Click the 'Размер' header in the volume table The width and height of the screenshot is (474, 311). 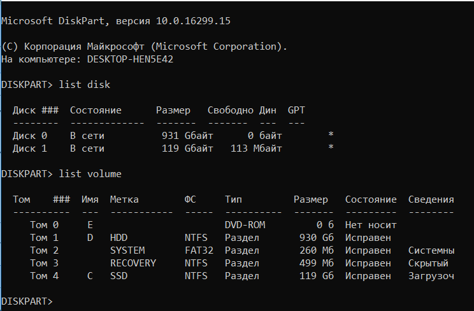[311, 199]
